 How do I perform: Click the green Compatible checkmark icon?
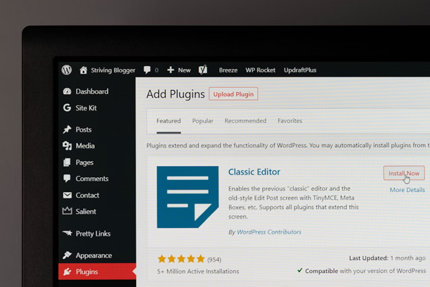tap(300, 270)
